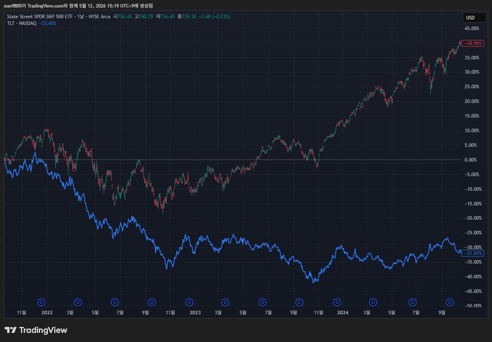Viewport: 492px width, 342px height.
Task: Click the red +39.95% price label
Action: [473, 44]
